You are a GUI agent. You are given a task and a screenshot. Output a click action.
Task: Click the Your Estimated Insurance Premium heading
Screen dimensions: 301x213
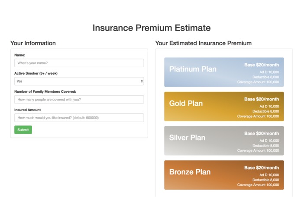[x=203, y=43]
